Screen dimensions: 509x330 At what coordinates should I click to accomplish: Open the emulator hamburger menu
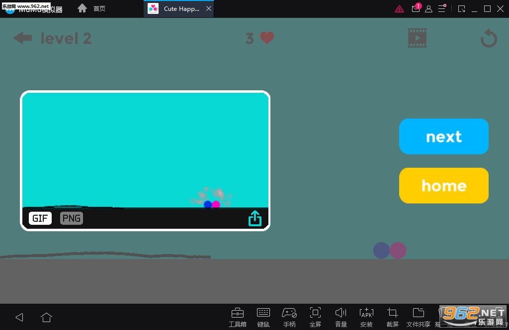click(x=441, y=9)
